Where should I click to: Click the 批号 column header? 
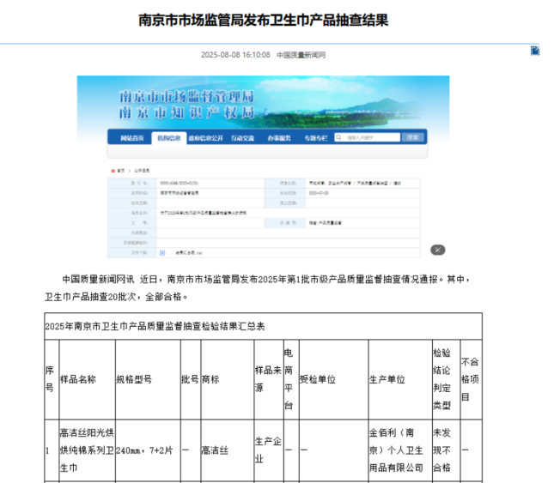(x=190, y=380)
